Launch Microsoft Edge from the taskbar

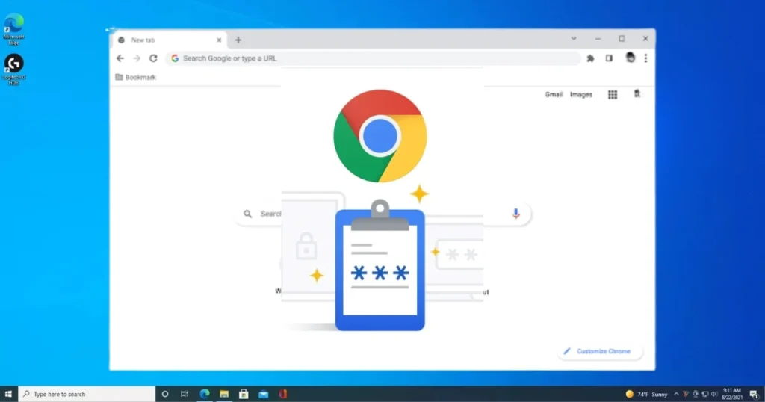[x=205, y=394]
